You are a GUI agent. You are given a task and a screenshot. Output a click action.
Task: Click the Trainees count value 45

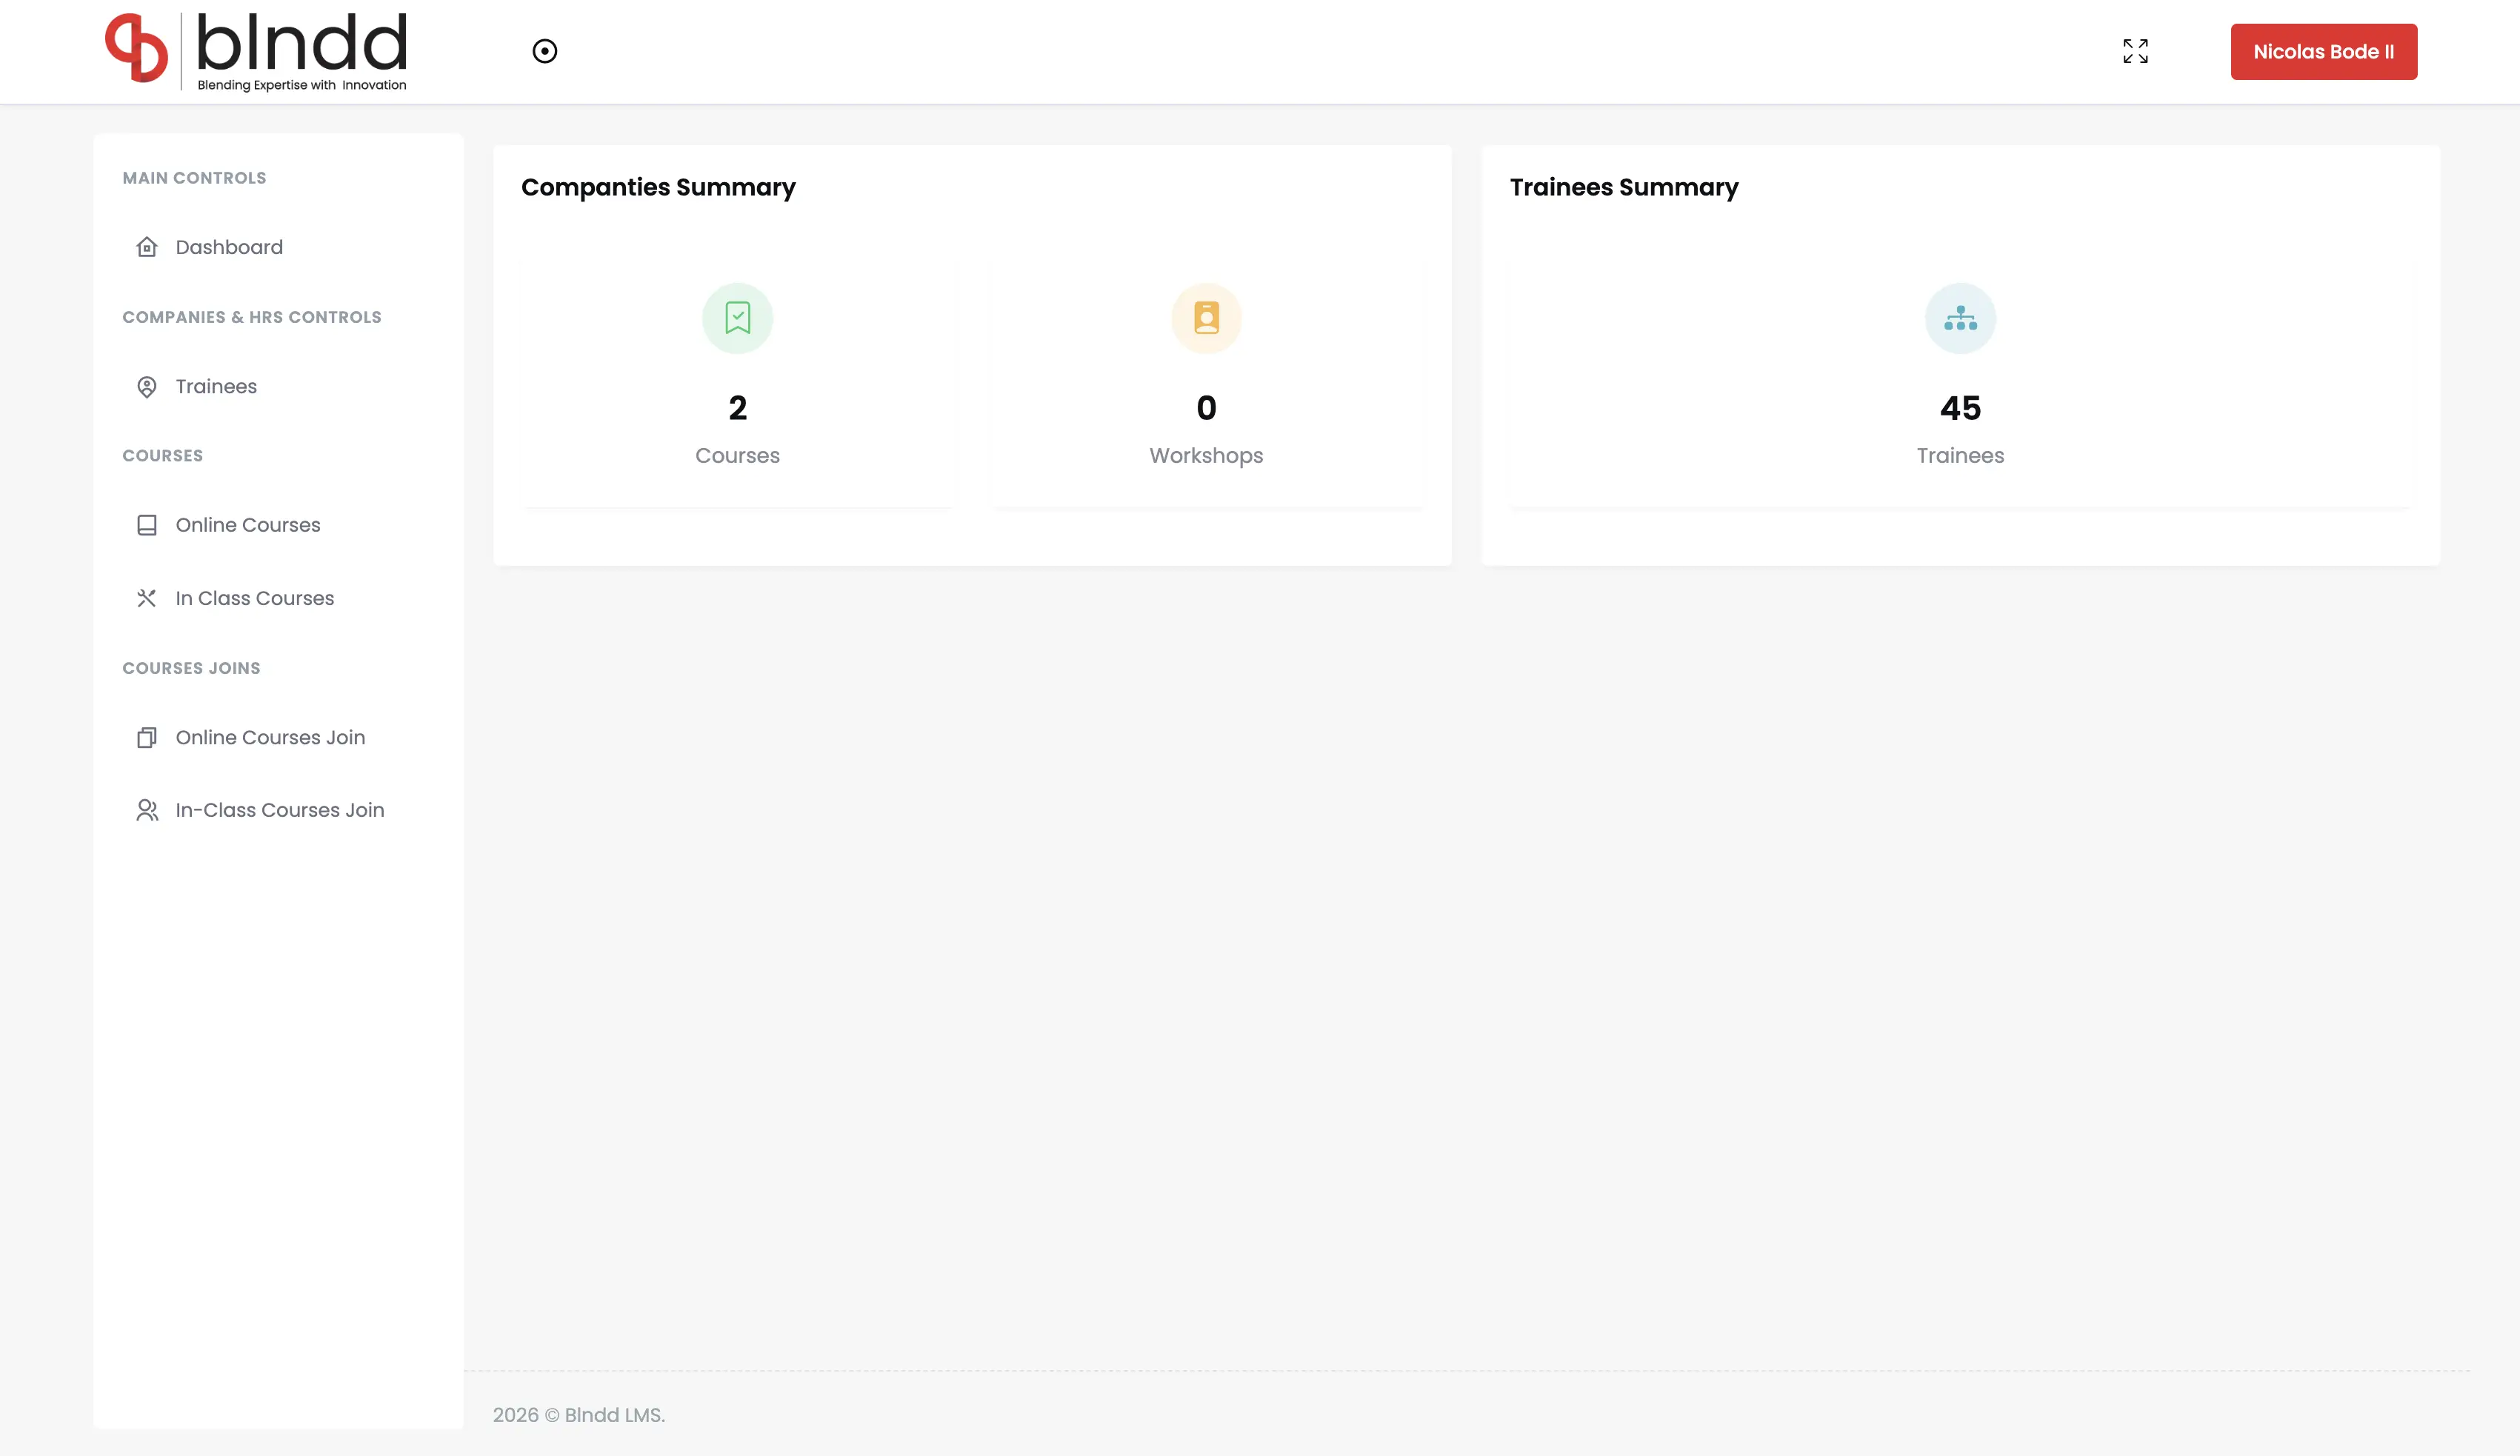click(x=1960, y=408)
